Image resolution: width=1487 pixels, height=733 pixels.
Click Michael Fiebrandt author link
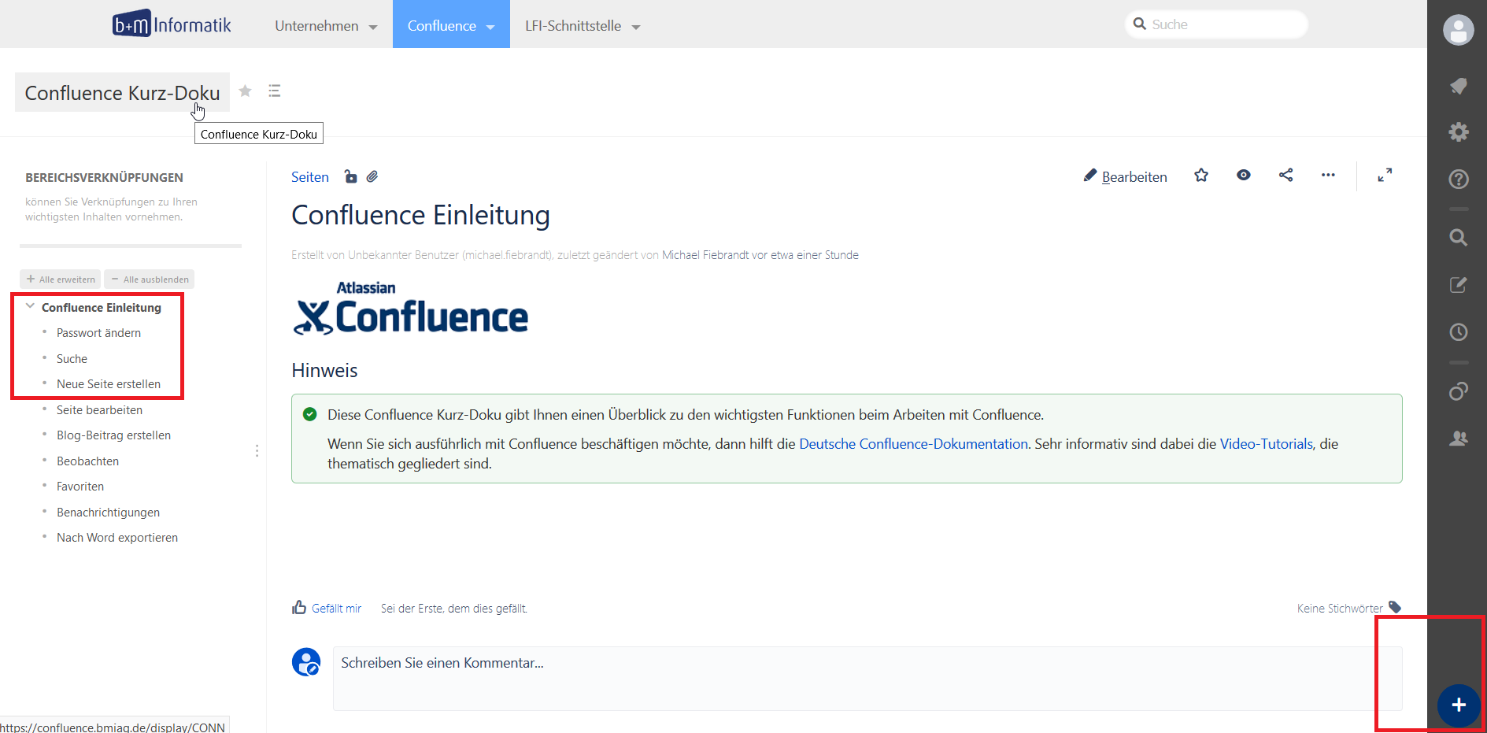tap(705, 255)
